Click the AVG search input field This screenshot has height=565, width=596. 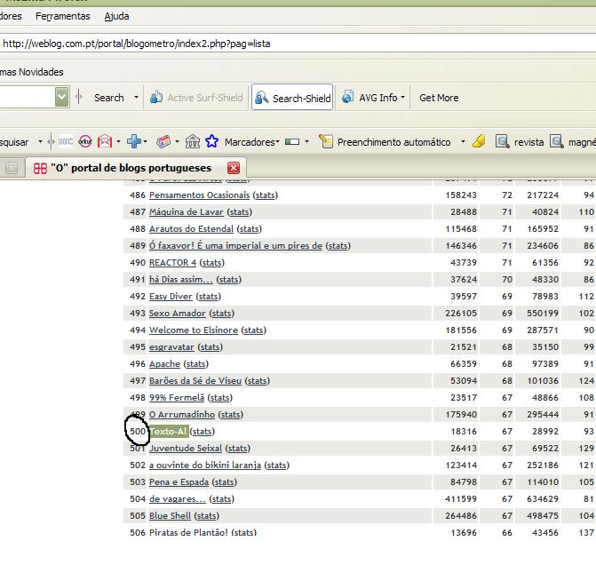(x=28, y=98)
